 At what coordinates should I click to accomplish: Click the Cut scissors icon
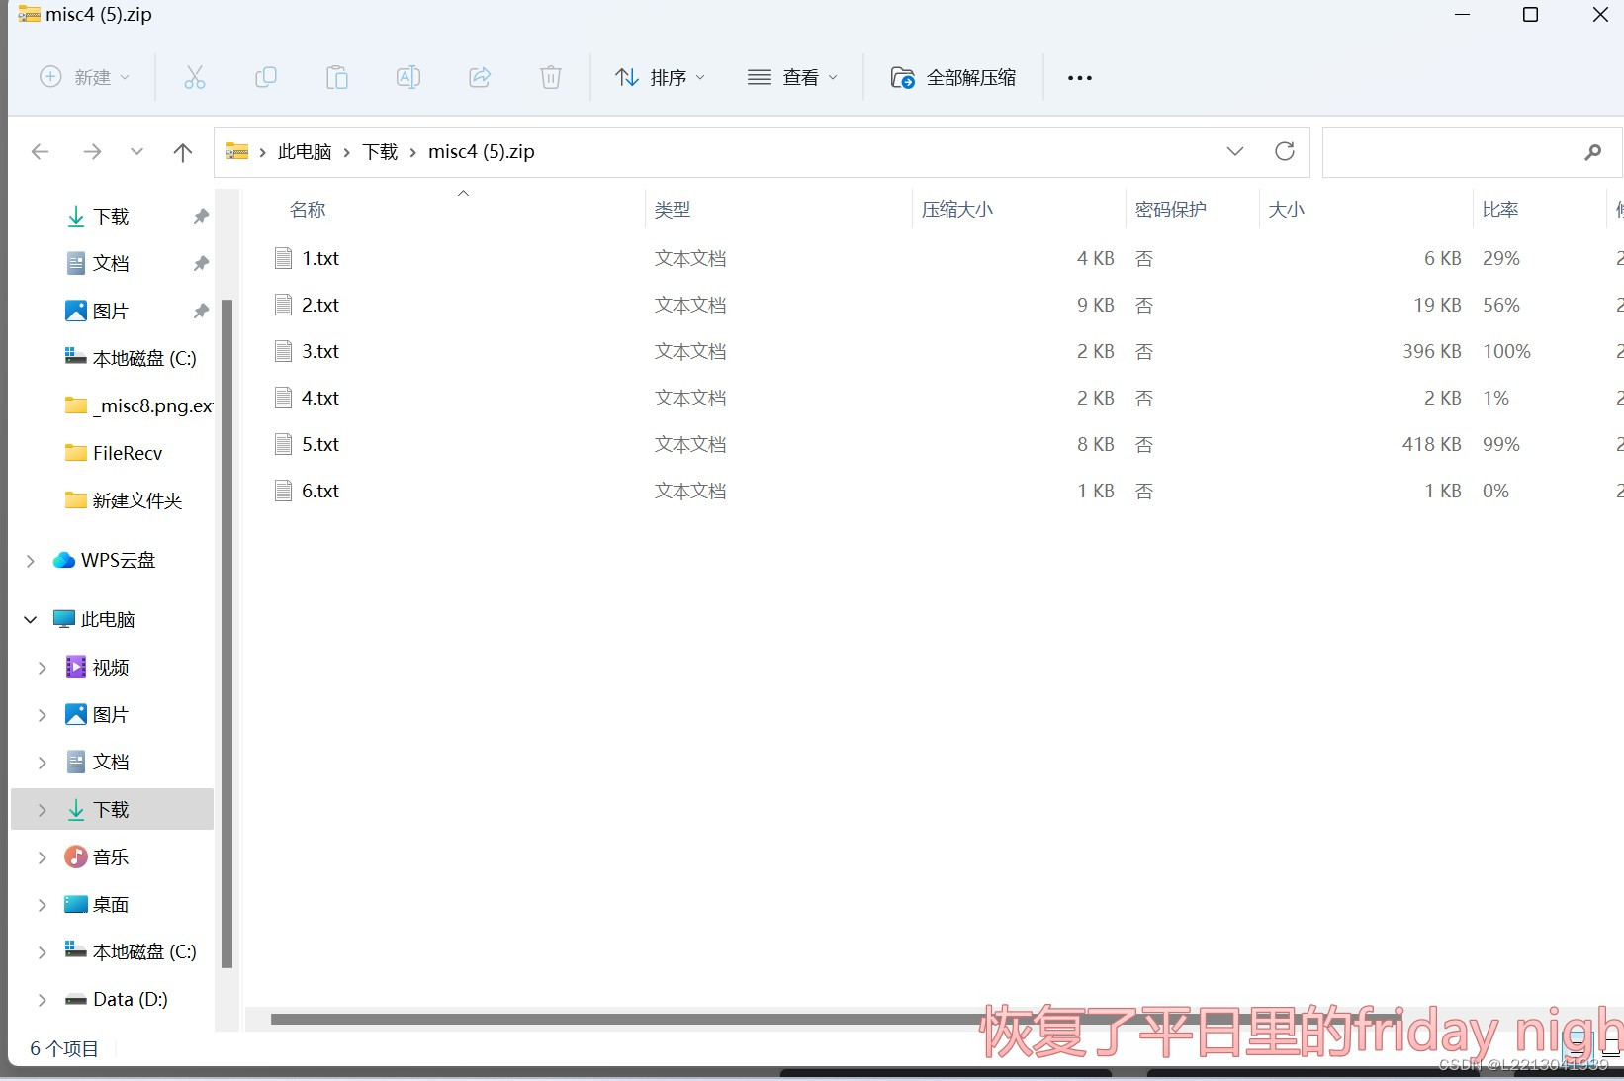pos(195,77)
